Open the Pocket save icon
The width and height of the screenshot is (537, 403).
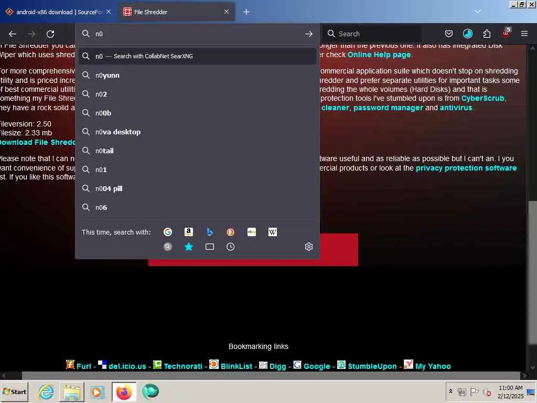449,34
